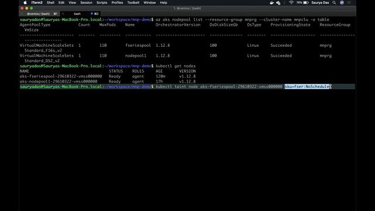Screen dimensions: 375x211
Task: Click the 'ProvisioningState' column header
Action: (x=291, y=25)
